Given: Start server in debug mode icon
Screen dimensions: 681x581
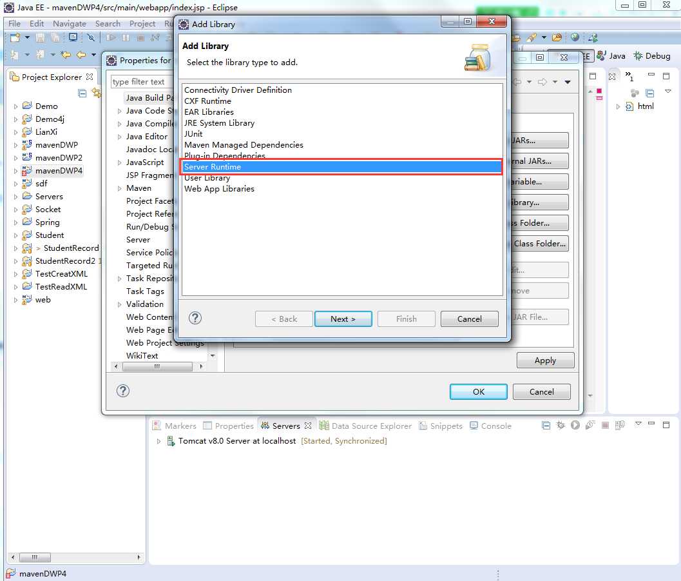Looking at the screenshot, I should coord(561,425).
